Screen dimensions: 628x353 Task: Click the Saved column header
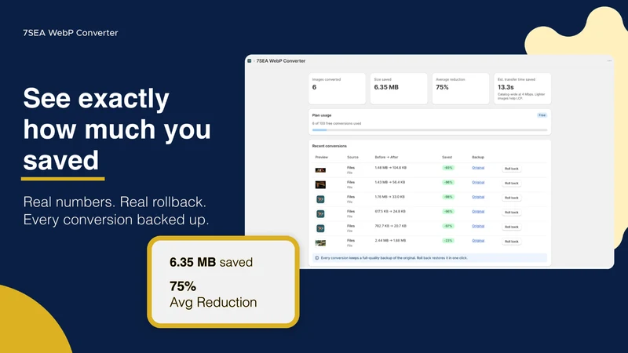447,158
